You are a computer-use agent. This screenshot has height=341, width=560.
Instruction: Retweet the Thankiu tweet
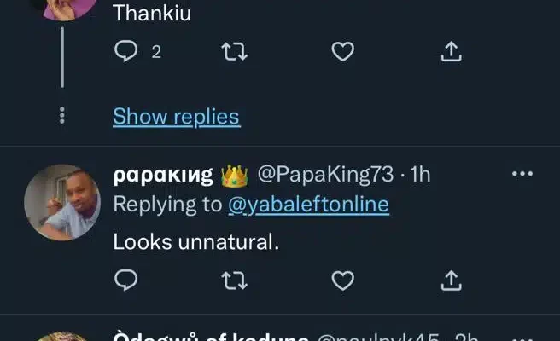coord(232,52)
